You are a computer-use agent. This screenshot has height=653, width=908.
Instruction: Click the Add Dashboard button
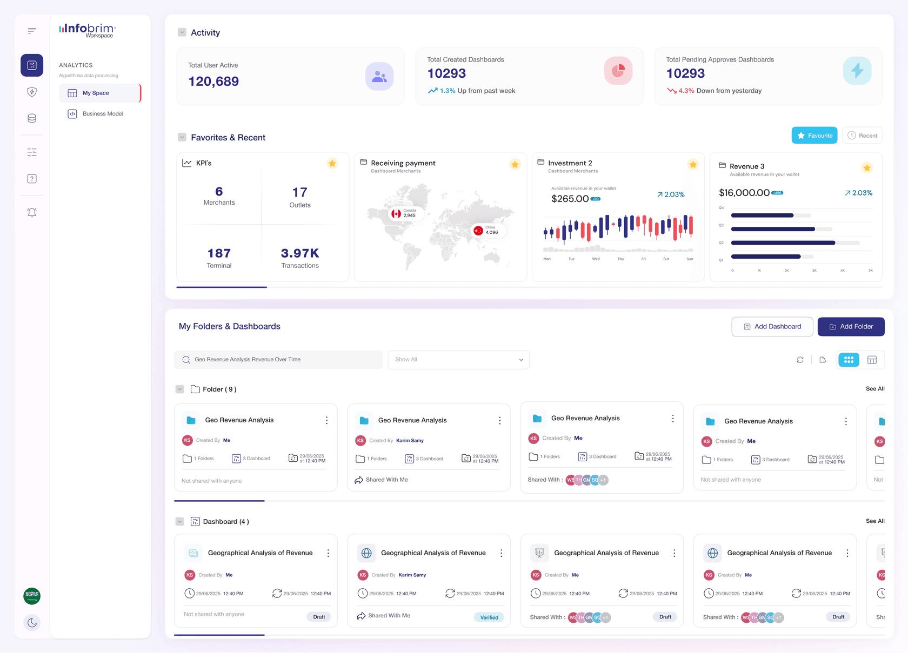click(x=772, y=327)
